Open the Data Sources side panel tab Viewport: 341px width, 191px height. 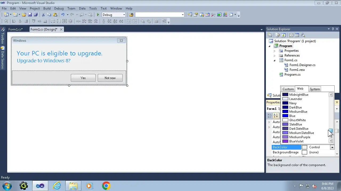coord(3,58)
